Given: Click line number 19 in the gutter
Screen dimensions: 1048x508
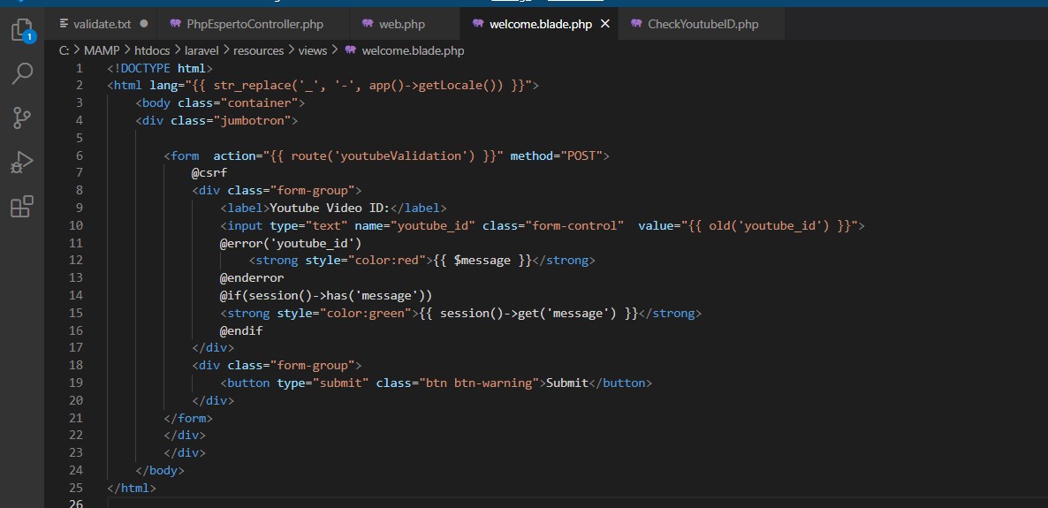Looking at the screenshot, I should pyautogui.click(x=76, y=383).
